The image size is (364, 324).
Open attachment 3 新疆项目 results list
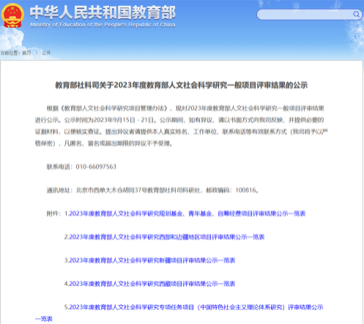click(149, 260)
